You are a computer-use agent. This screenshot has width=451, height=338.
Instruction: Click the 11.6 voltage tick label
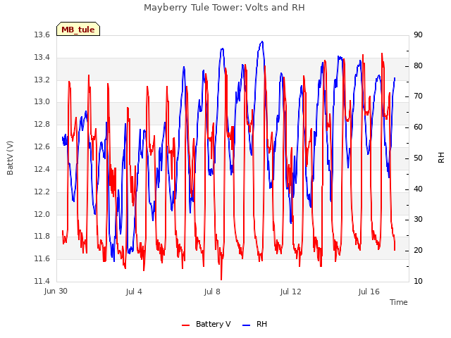42,258
